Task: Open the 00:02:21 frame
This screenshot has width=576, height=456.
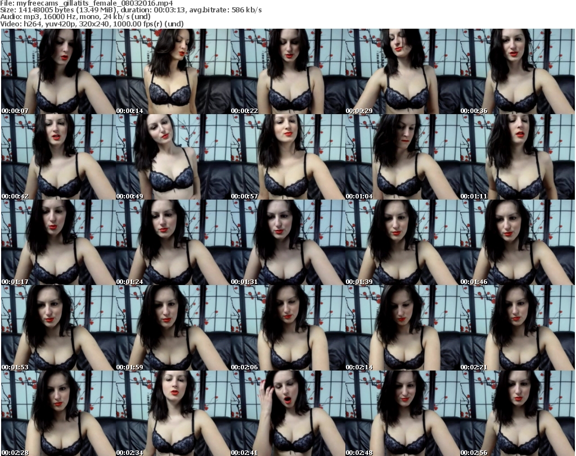Action: (x=517, y=328)
